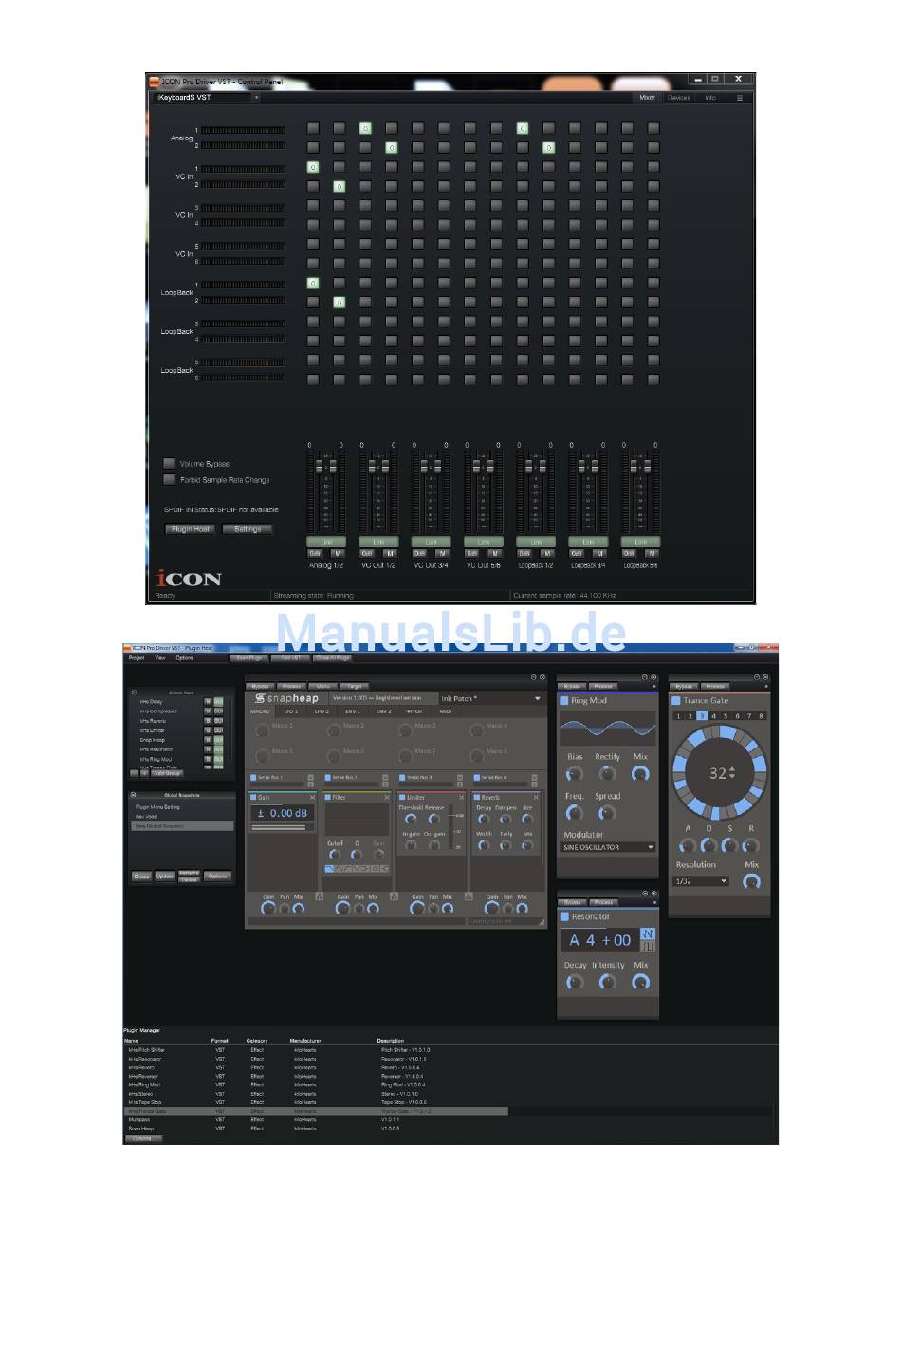This screenshot has width=901, height=1366.
Task: Select the square waveform icon in Resonator
Action: [648, 946]
